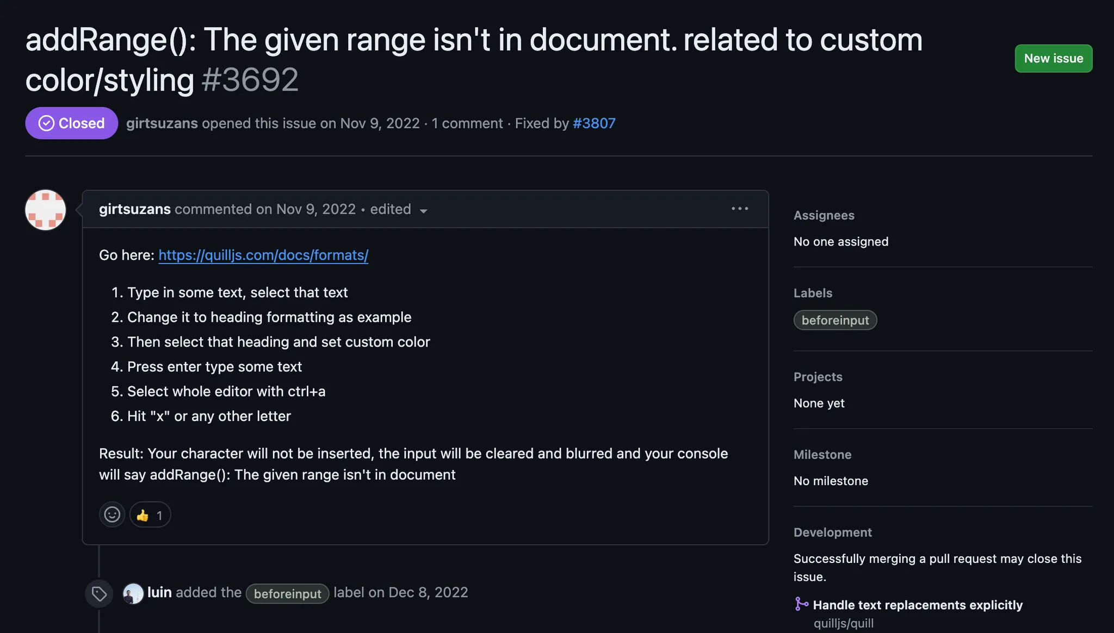Image resolution: width=1114 pixels, height=633 pixels.
Task: Click the Closed status badge
Action: (x=71, y=123)
